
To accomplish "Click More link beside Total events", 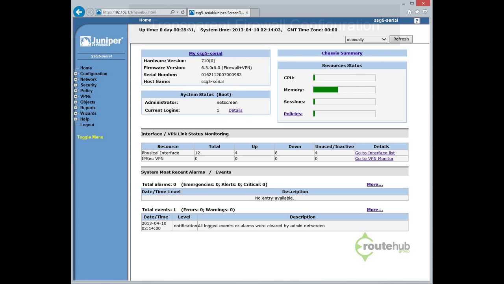I will click(x=375, y=210).
